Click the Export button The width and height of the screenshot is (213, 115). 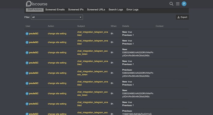tap(182, 17)
